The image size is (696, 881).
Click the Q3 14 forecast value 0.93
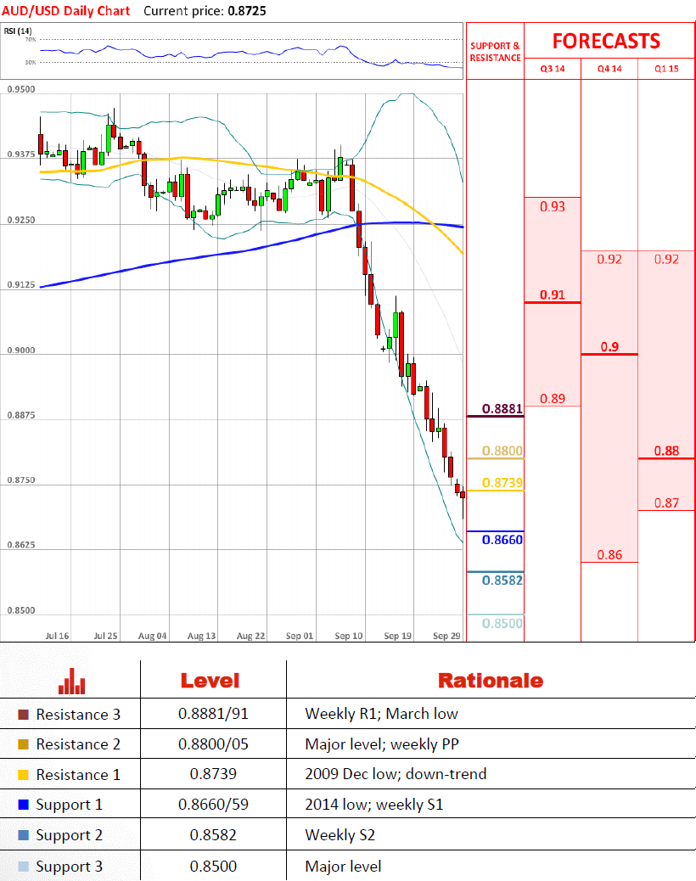pos(553,207)
